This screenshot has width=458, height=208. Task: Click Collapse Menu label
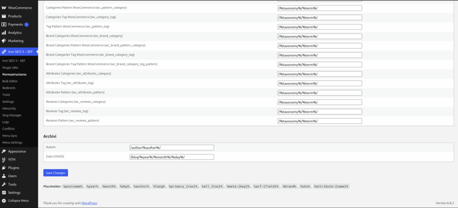click(18, 201)
